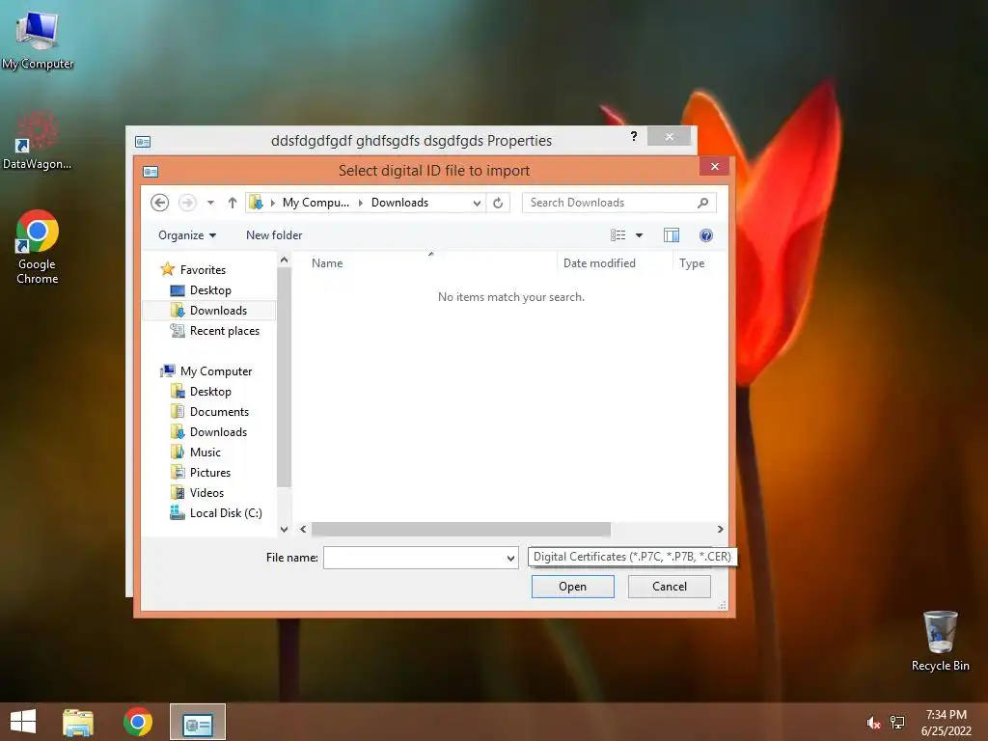Image resolution: width=988 pixels, height=741 pixels.
Task: Click Downloads breadcrumb in address bar
Action: (x=399, y=203)
